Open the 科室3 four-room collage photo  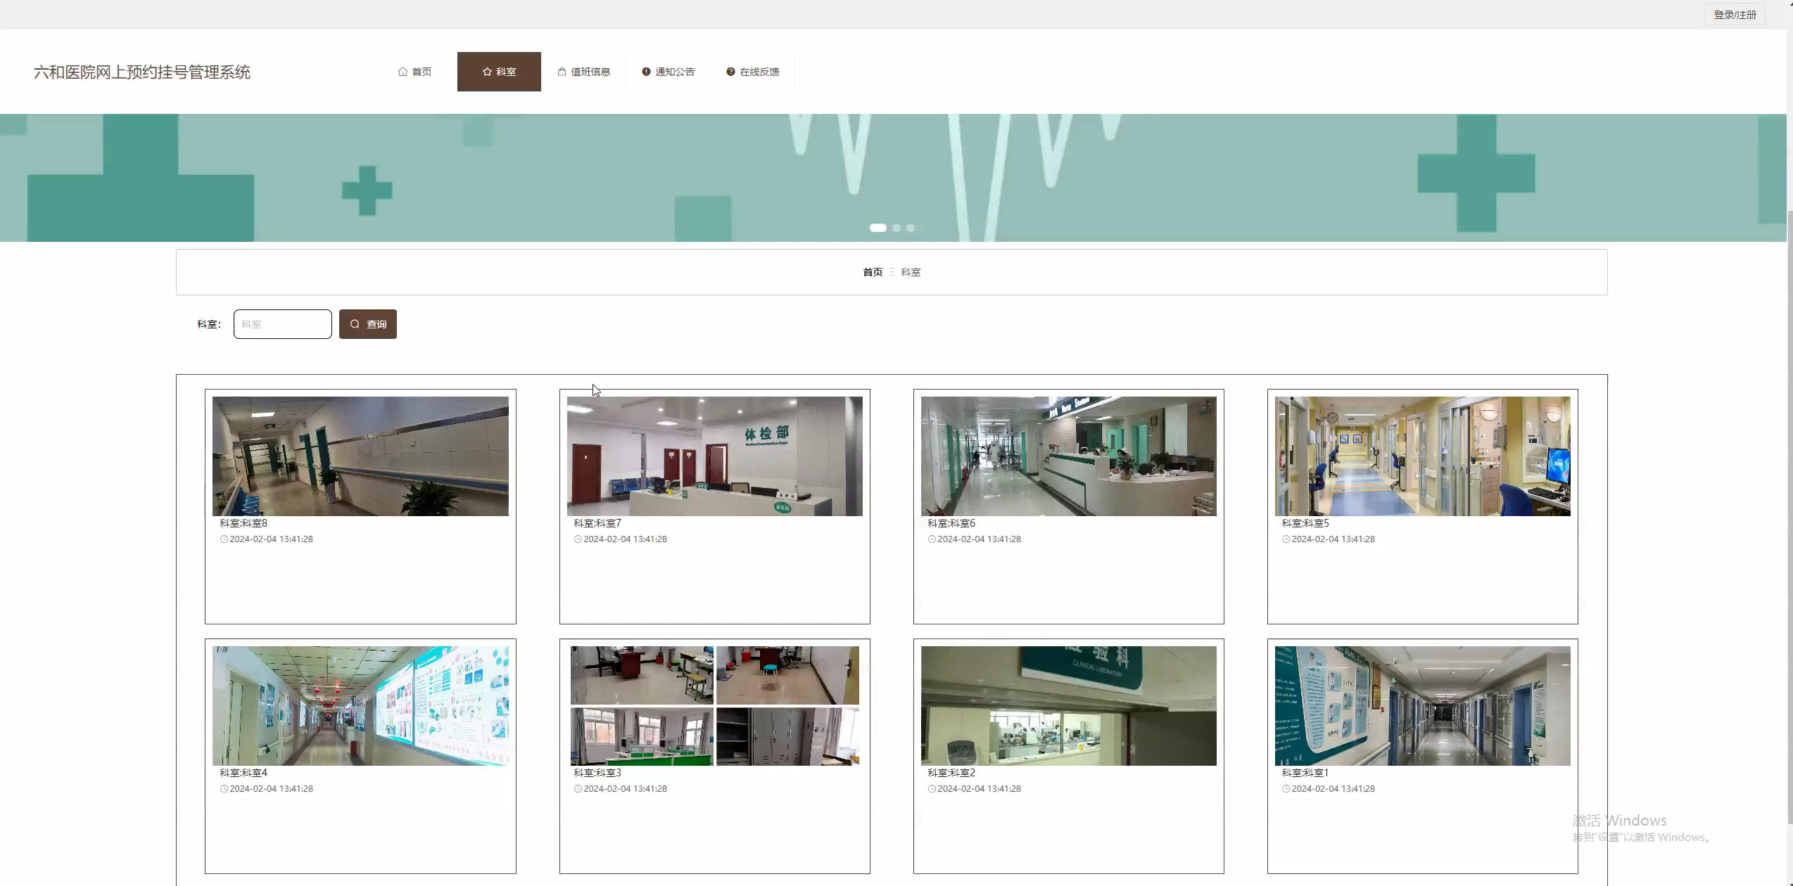pos(714,706)
